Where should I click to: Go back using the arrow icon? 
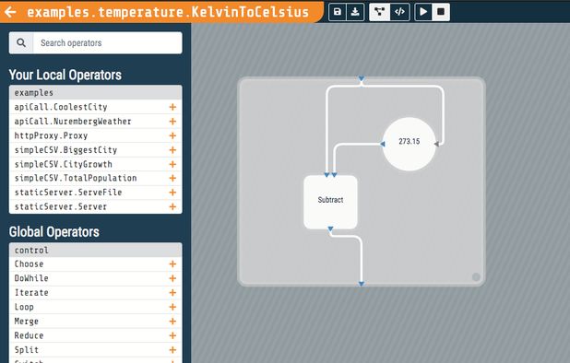pos(10,12)
